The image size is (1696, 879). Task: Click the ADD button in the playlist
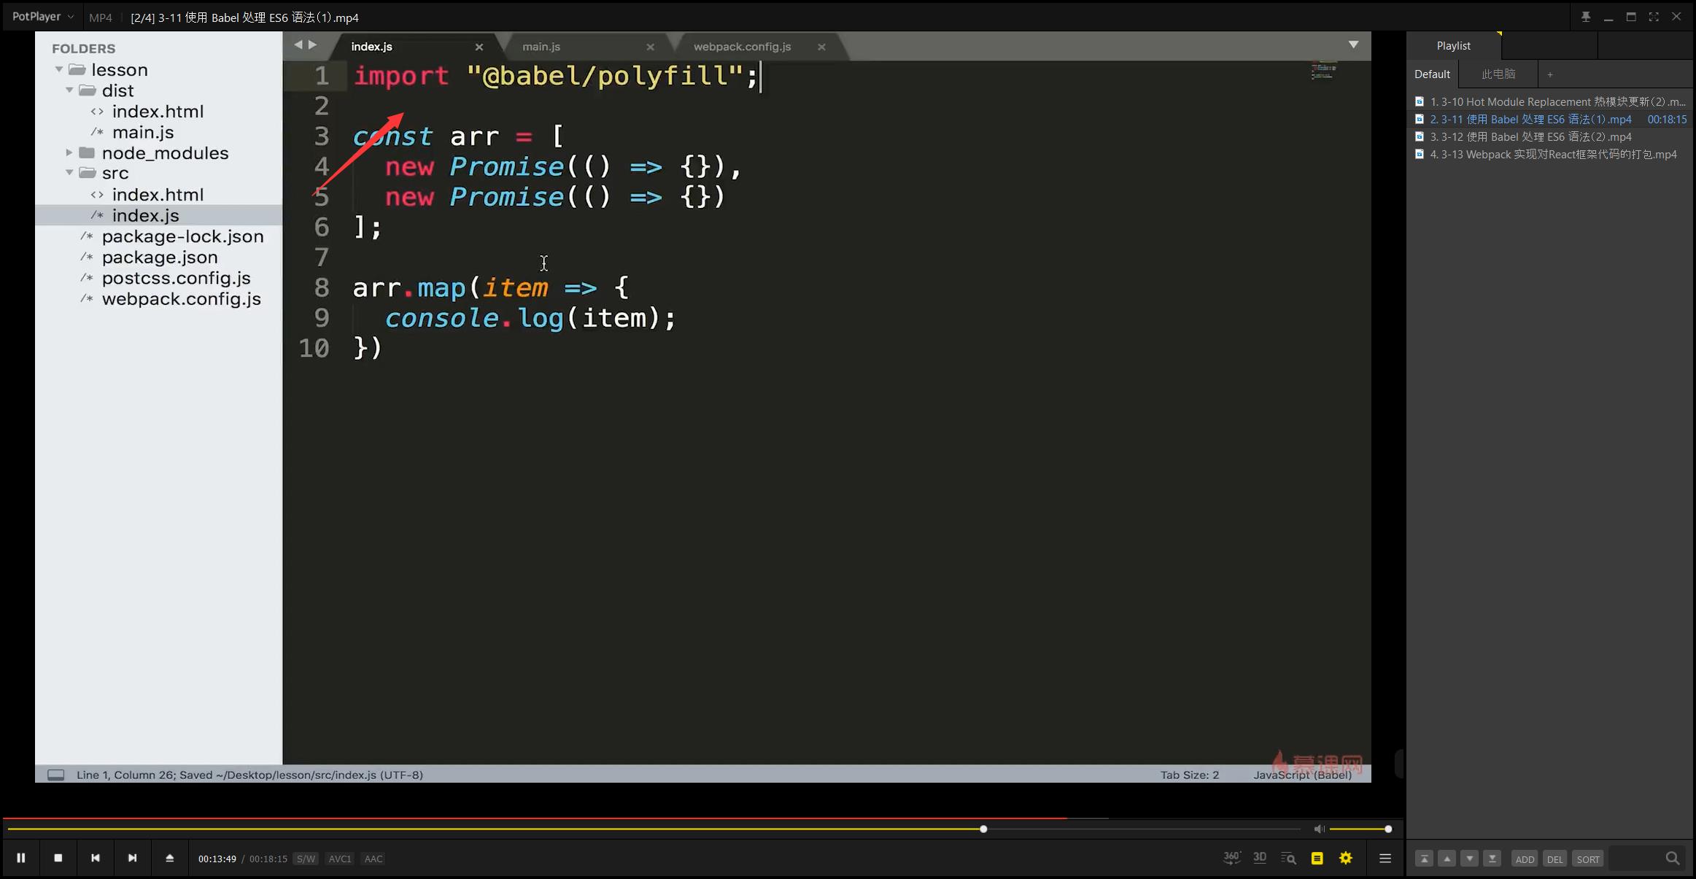(1525, 859)
